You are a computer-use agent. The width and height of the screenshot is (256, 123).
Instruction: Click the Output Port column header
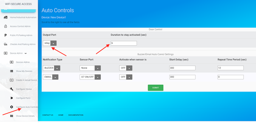(50, 35)
